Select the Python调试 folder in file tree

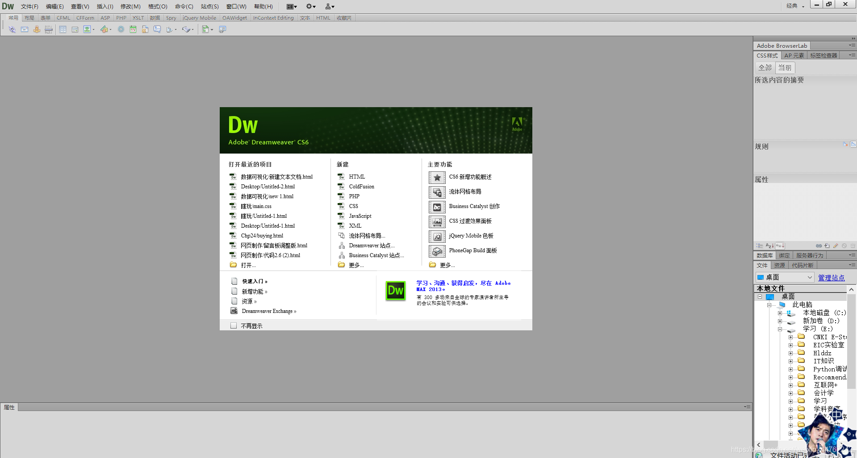pos(830,369)
